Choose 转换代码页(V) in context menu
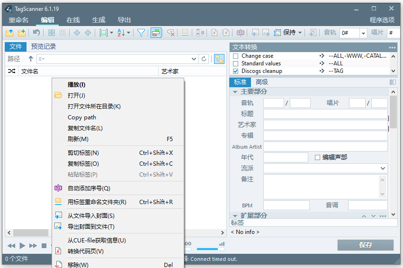The image size is (403, 268). [x=118, y=251]
